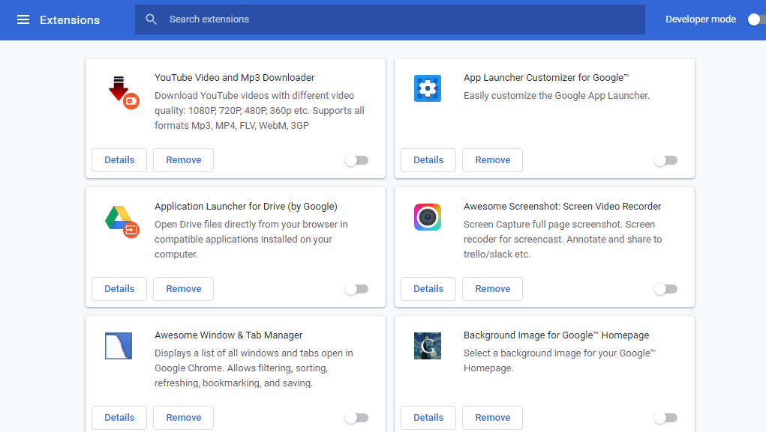Screen dimensions: 766x432
Task: Open Details for YouTube Video Downloader
Action: click(x=119, y=160)
